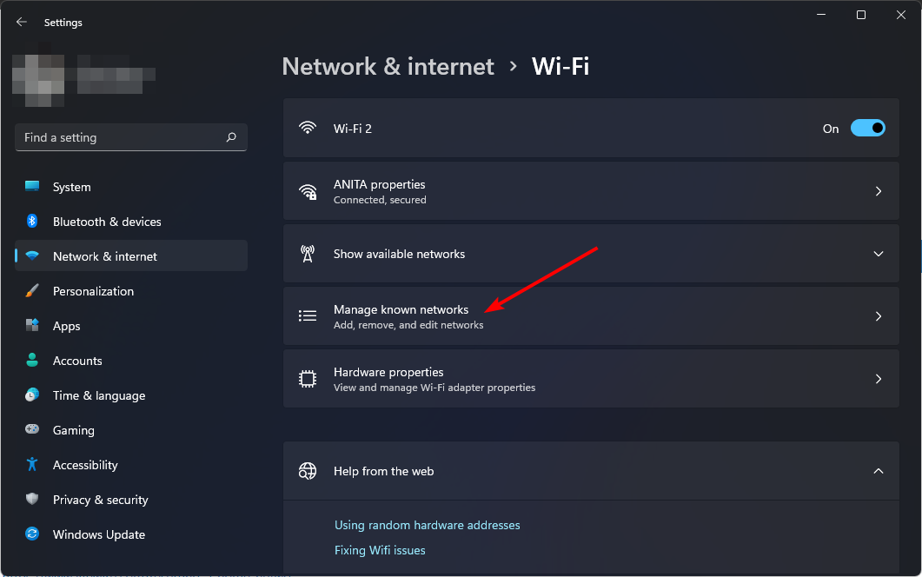Click the Manage known networks list icon

pos(308,316)
